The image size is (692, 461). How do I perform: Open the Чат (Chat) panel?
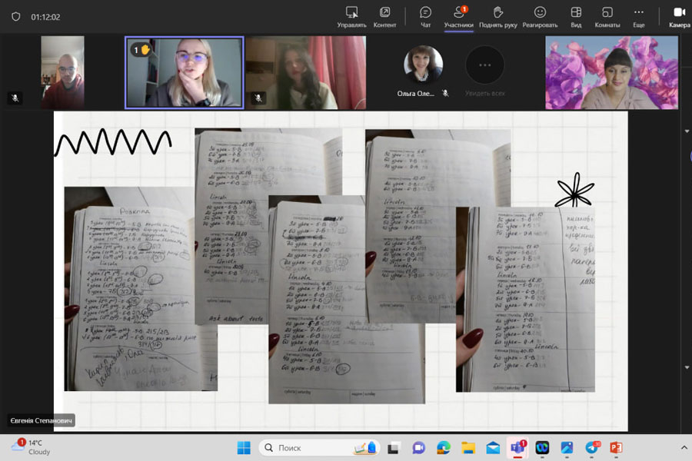pyautogui.click(x=425, y=16)
